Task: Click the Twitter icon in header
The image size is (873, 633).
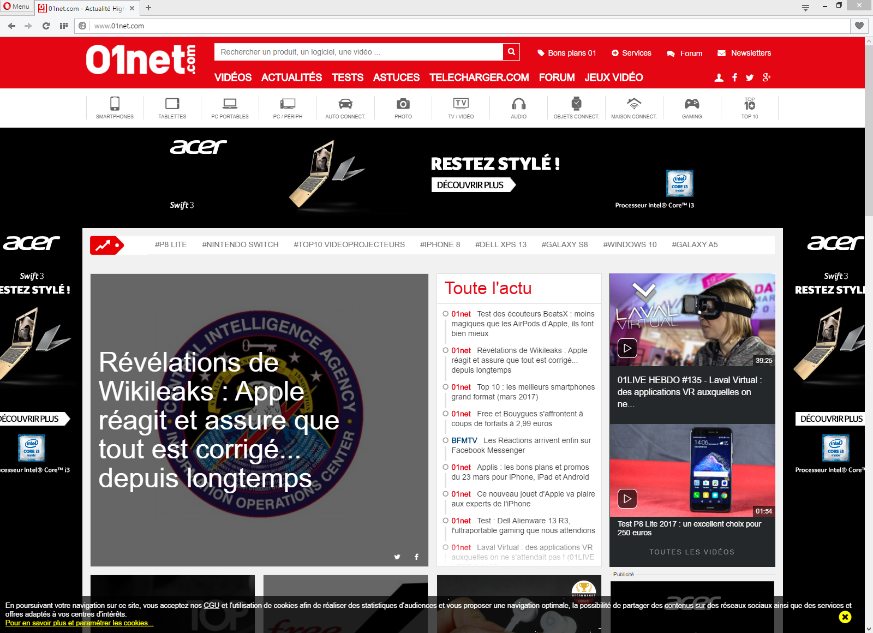Action: tap(750, 77)
